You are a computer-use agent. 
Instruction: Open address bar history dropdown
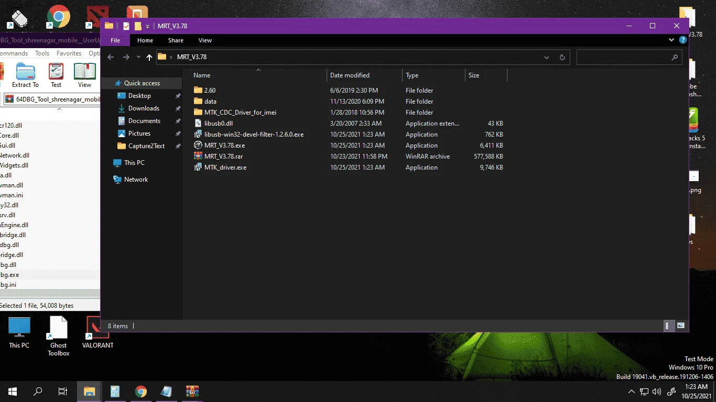[547, 57]
